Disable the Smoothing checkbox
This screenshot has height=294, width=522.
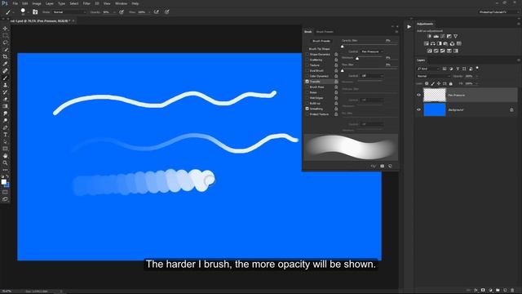[307, 109]
